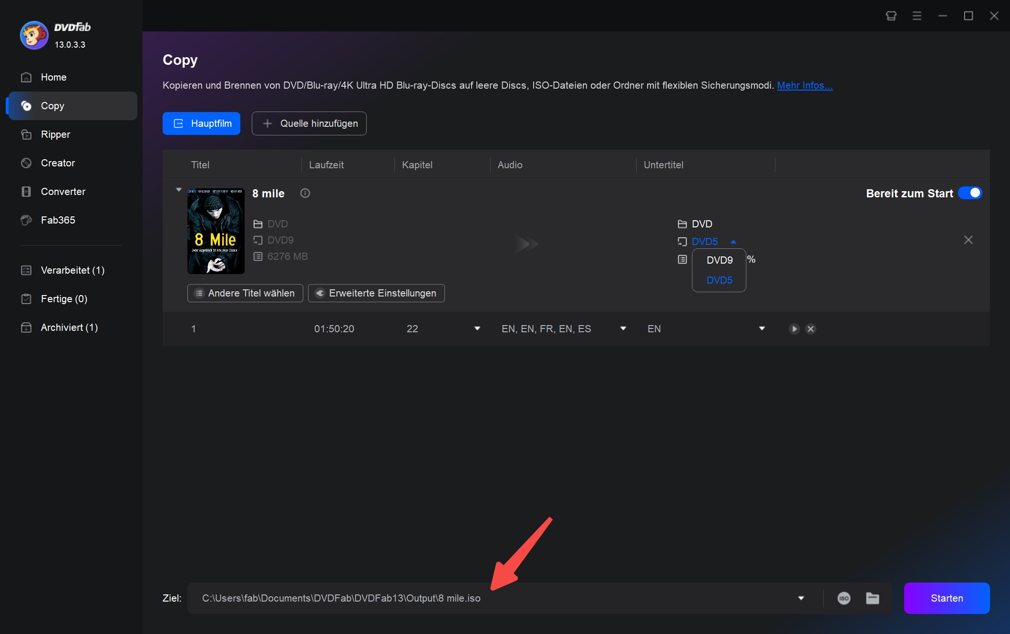
Task: Close the DVDFab window
Action: [994, 16]
